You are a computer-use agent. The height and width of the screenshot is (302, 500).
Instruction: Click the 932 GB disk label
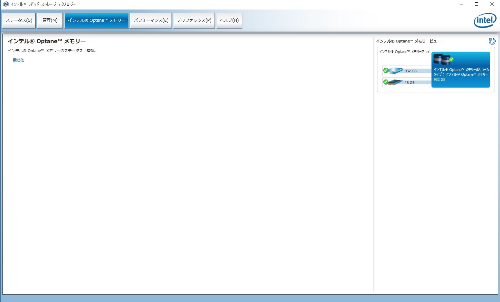(410, 71)
